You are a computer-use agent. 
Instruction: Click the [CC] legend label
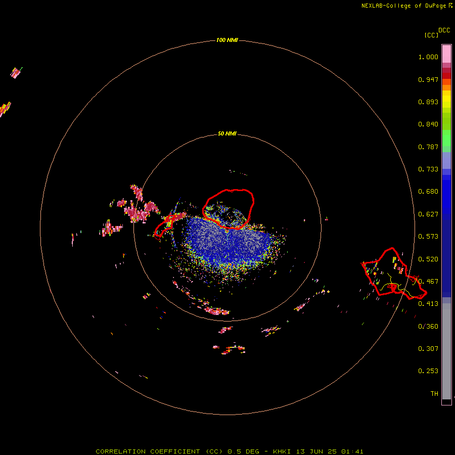[431, 35]
